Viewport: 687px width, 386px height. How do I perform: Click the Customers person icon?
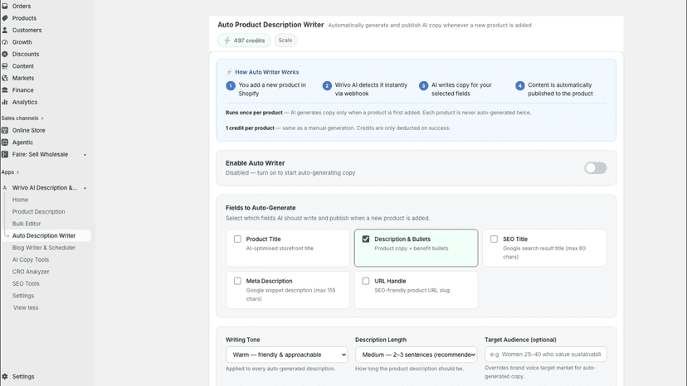click(5, 30)
